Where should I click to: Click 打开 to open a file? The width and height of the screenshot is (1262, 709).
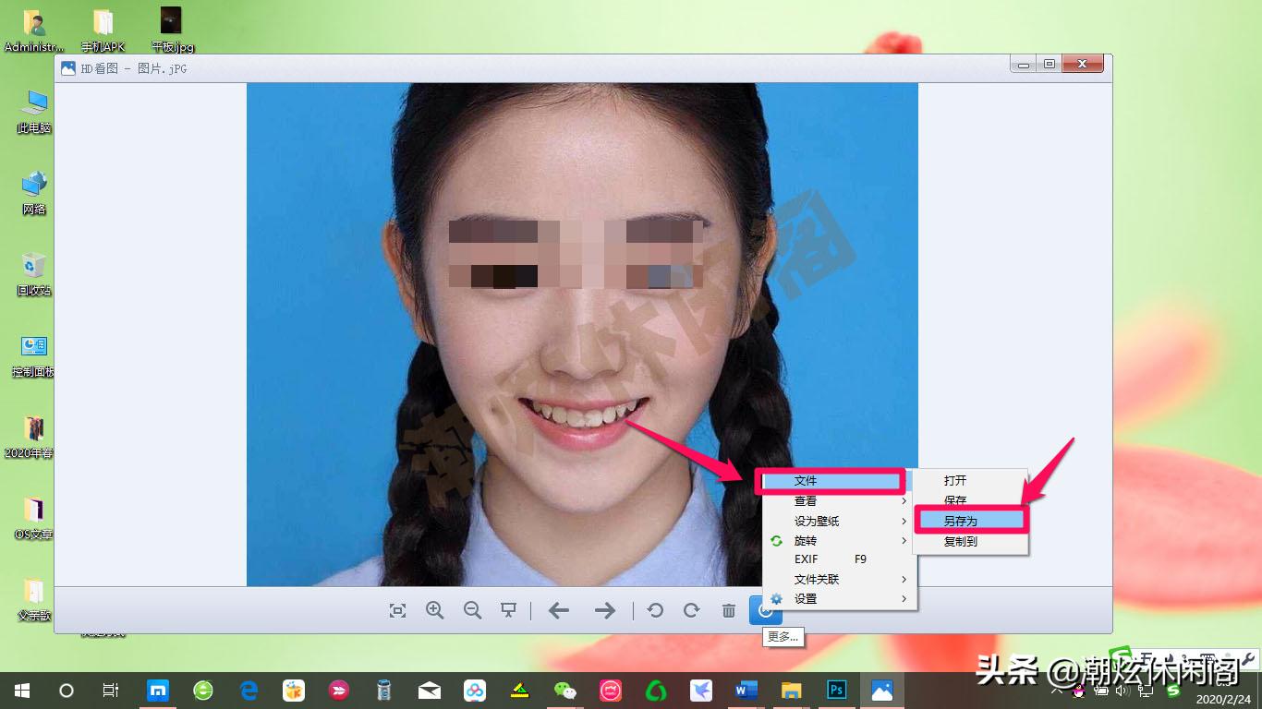954,480
